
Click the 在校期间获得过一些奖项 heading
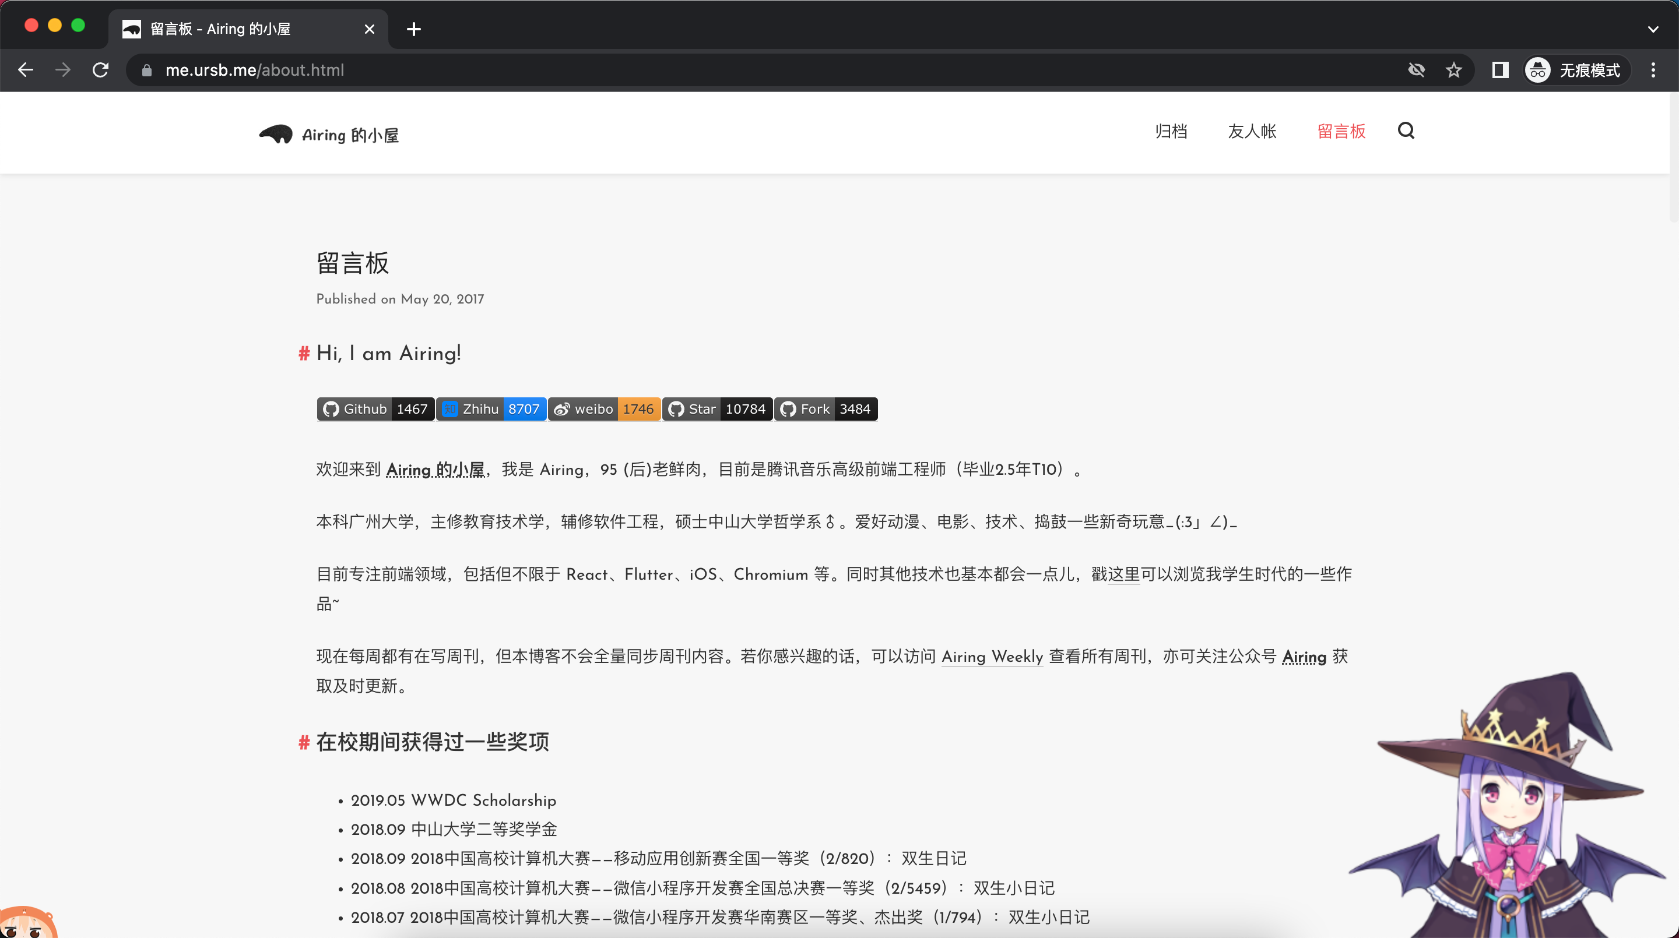[x=433, y=742]
